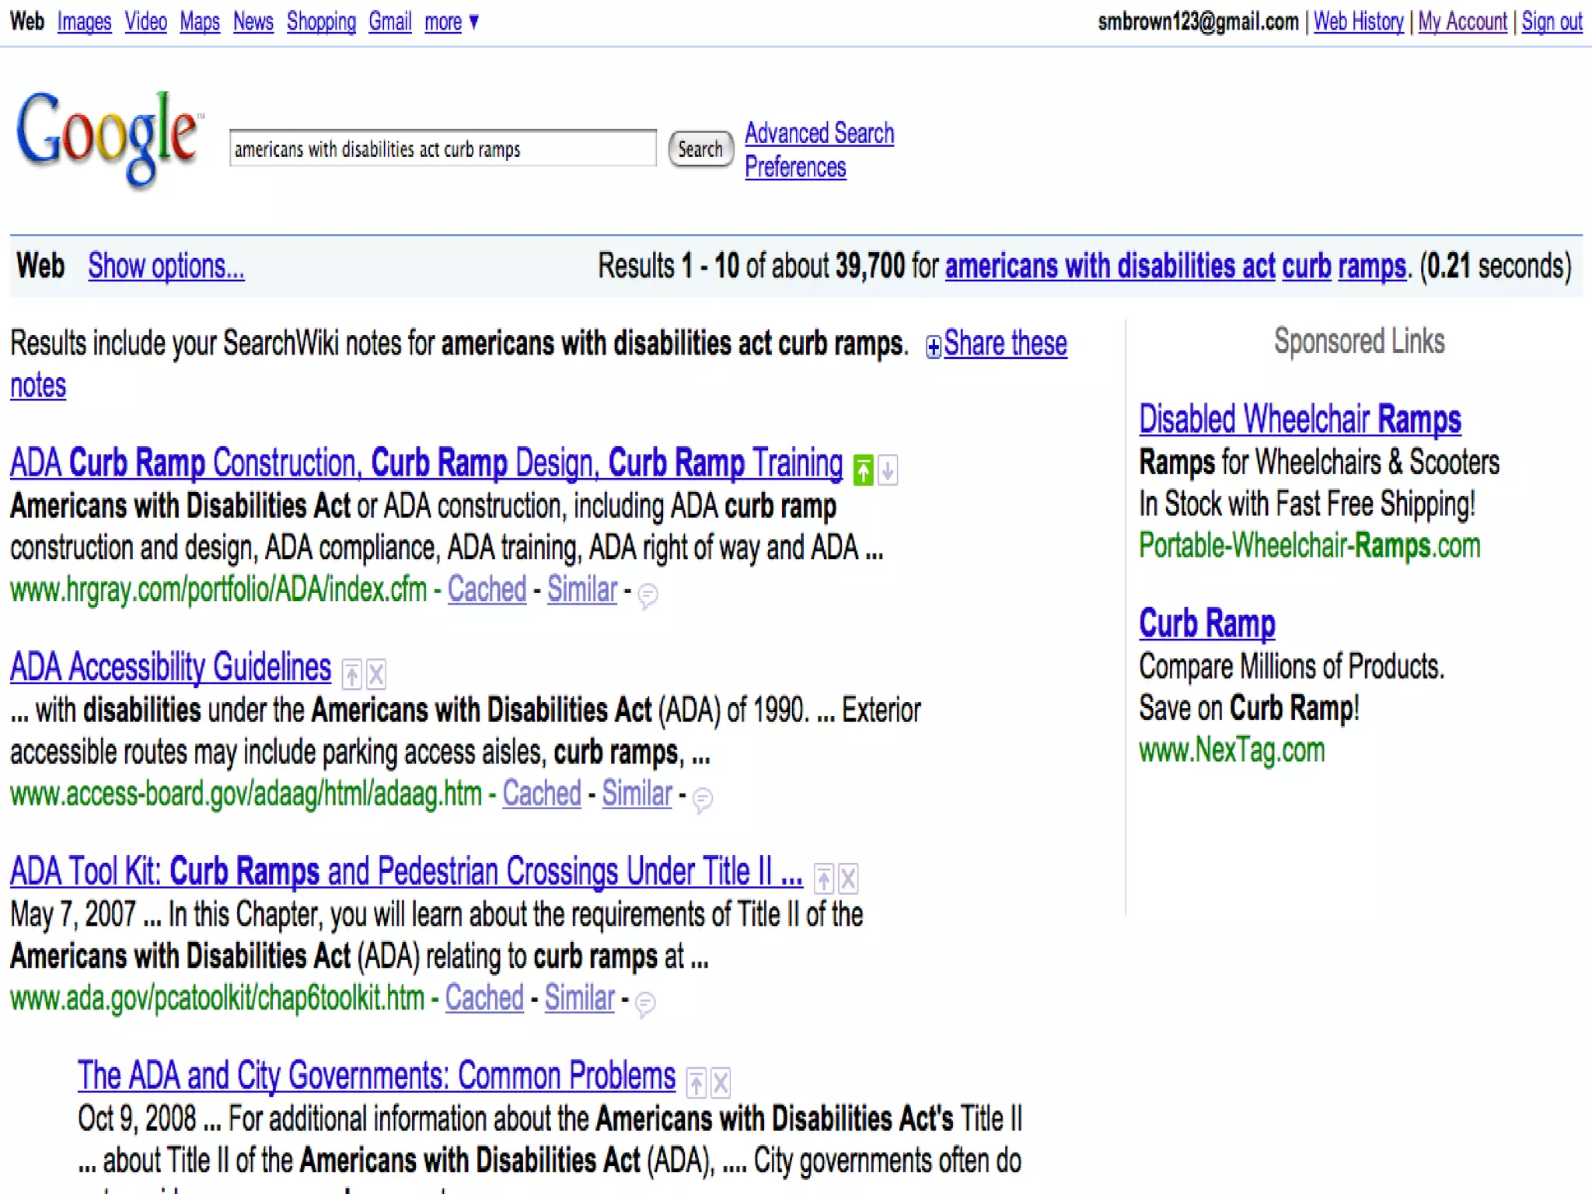Click the green promote arrow on ADA Curb Ramp Construction result

click(x=863, y=470)
